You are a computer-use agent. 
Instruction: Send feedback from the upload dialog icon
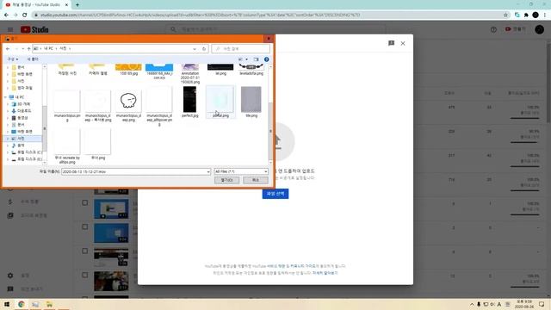(x=391, y=43)
